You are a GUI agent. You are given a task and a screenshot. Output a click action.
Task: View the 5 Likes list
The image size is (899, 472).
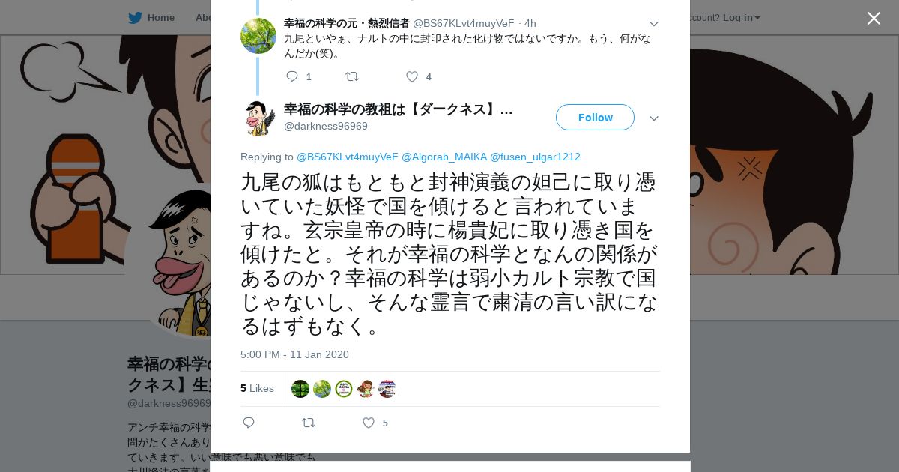click(x=257, y=388)
